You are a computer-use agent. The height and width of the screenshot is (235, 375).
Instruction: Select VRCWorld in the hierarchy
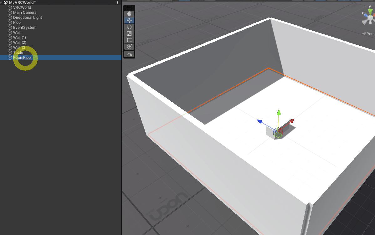pos(22,8)
